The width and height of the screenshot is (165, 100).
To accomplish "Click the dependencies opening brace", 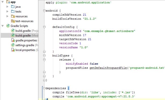I will coord(69,88).
